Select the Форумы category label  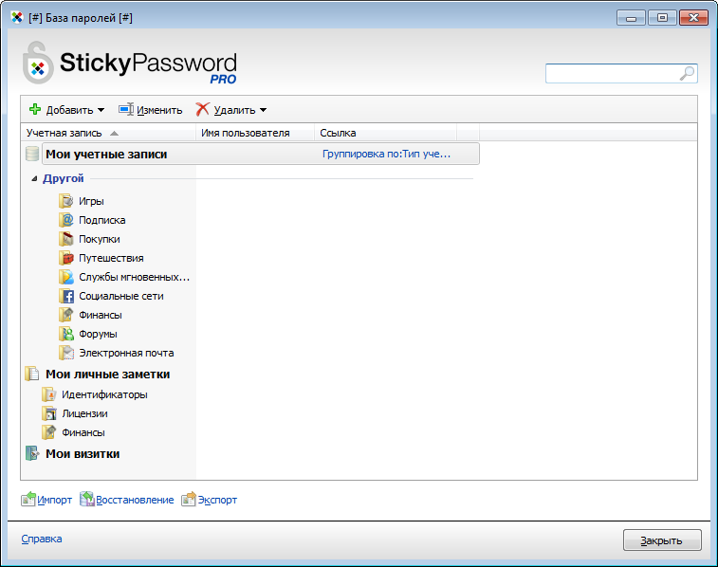point(98,334)
